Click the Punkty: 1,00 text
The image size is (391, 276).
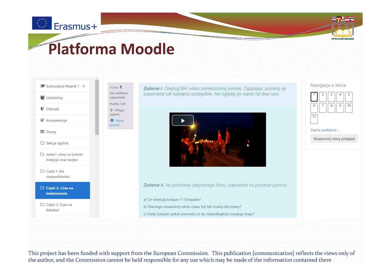[x=118, y=104]
